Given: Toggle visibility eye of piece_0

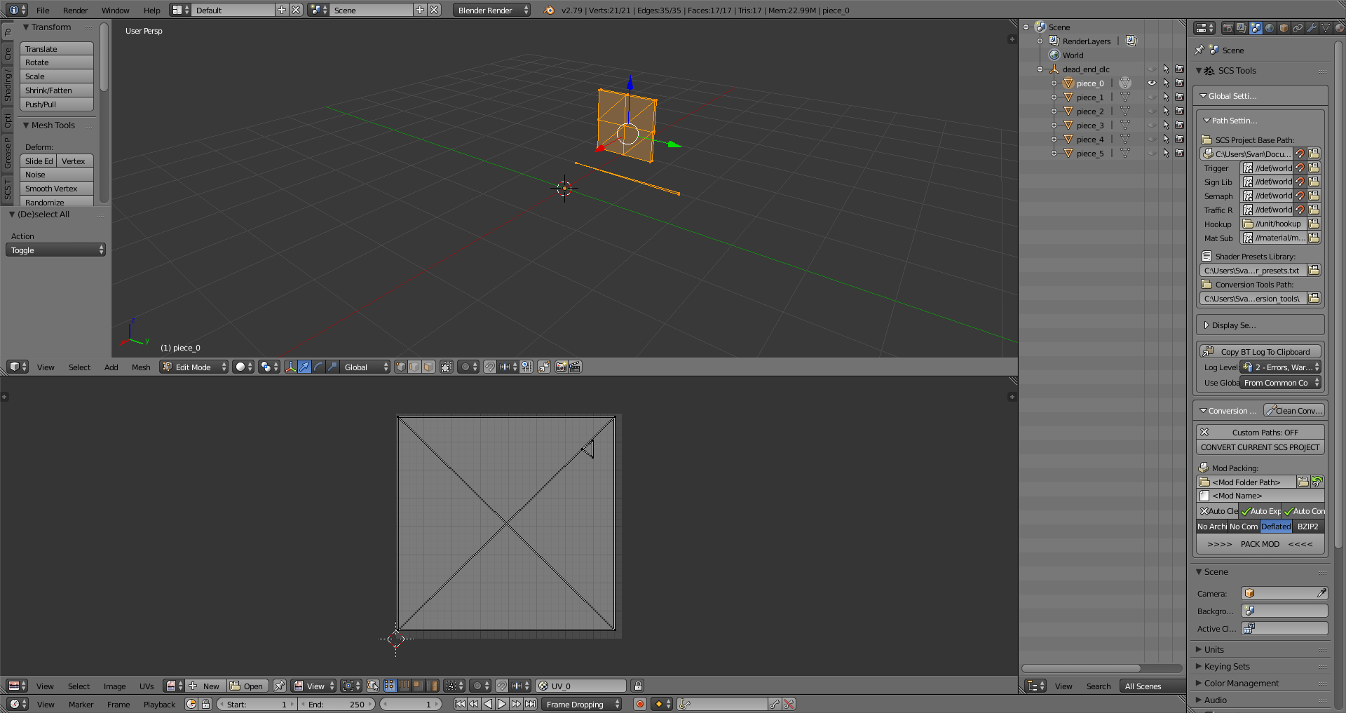Looking at the screenshot, I should coord(1152,83).
